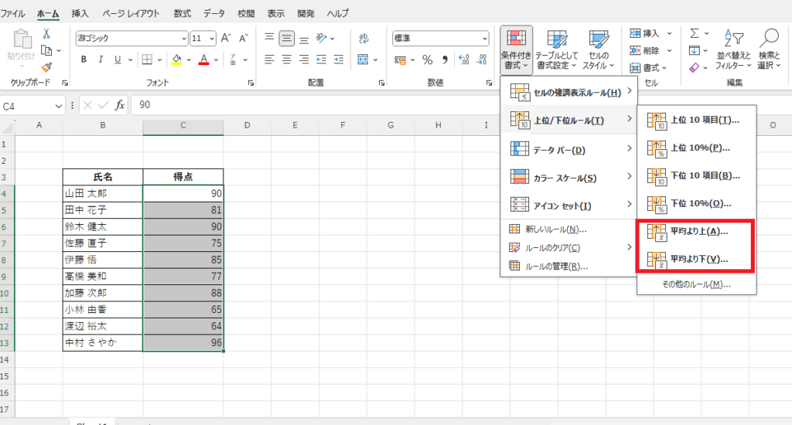The width and height of the screenshot is (792, 425).
Task: Click the fill down icon
Action: coord(695,50)
